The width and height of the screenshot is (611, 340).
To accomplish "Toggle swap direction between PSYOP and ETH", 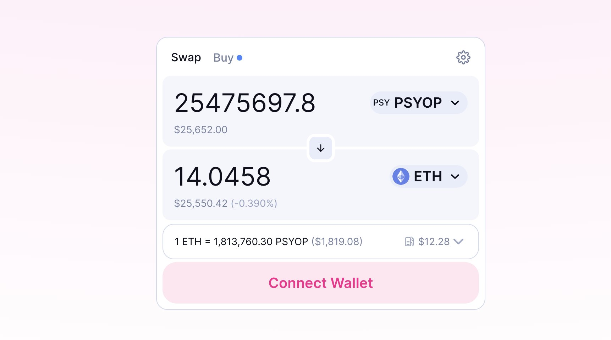I will pos(320,148).
